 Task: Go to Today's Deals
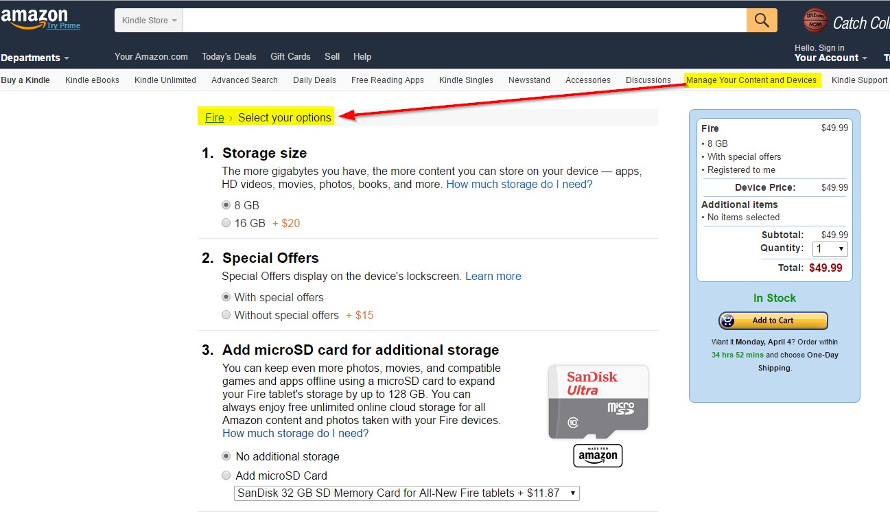229,56
